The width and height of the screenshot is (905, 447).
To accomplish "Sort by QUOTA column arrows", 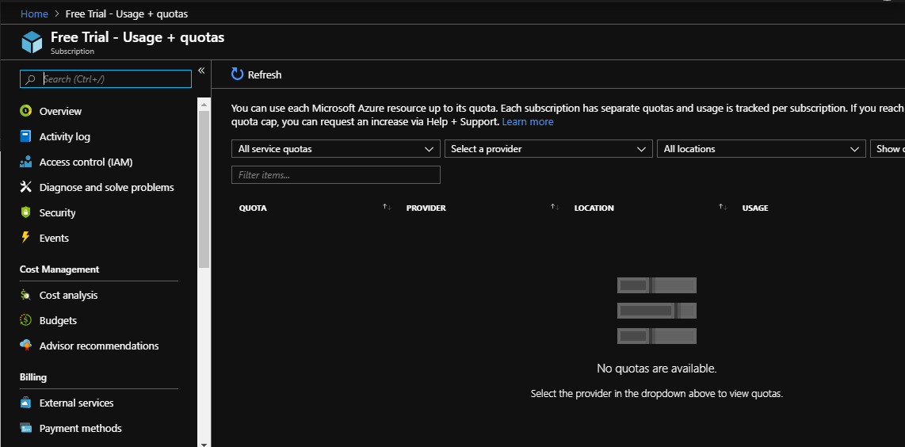I will (x=387, y=208).
